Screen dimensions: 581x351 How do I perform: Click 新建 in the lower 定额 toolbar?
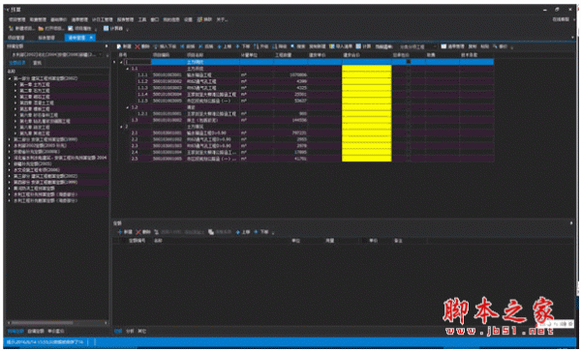pos(125,232)
